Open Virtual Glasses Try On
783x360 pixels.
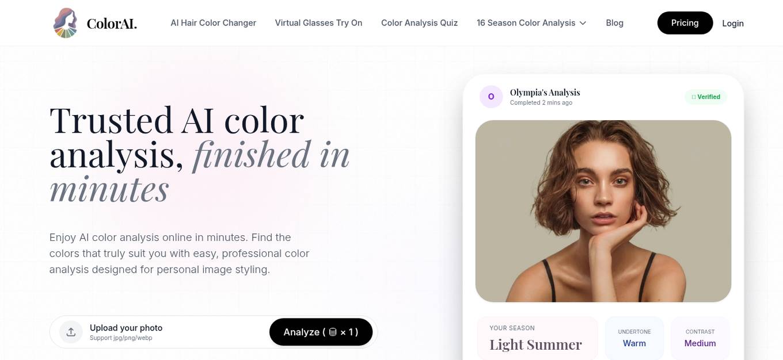coord(318,23)
